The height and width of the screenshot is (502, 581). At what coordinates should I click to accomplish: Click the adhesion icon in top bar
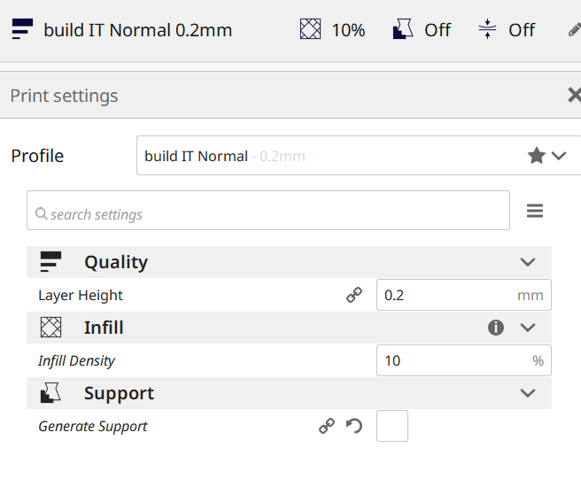pos(487,30)
